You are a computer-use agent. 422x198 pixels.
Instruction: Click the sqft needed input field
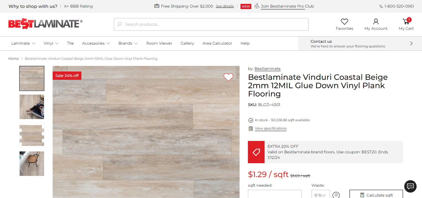click(x=275, y=194)
